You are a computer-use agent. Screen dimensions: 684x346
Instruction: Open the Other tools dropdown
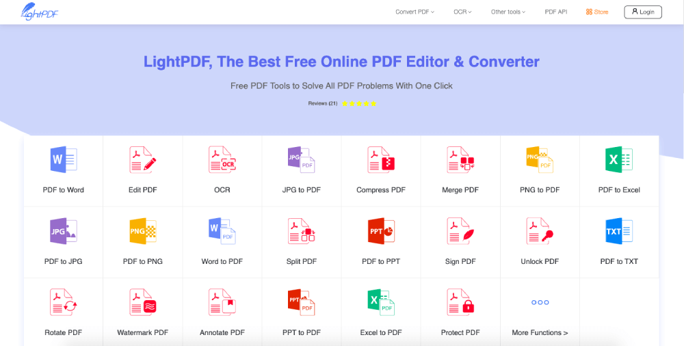click(508, 12)
